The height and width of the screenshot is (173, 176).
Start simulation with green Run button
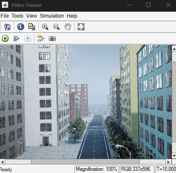click(5, 38)
